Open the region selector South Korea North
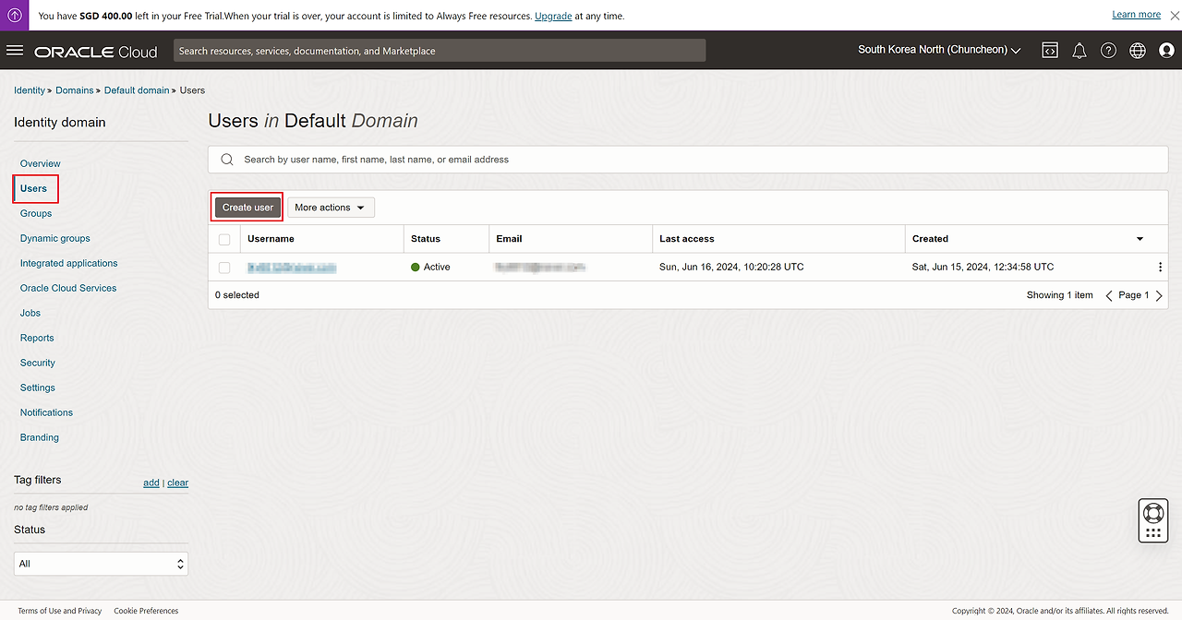This screenshot has width=1182, height=620. pos(939,50)
